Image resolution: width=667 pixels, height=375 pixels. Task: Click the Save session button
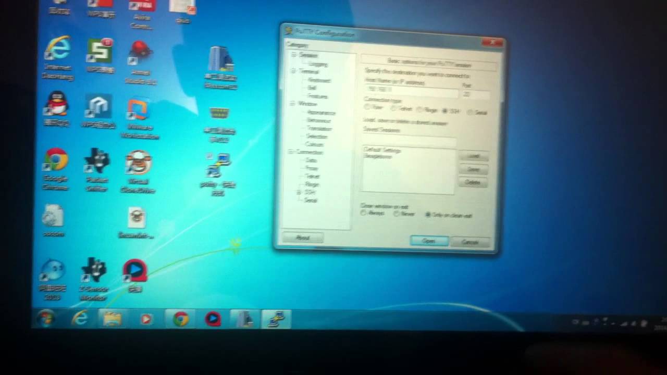pos(473,169)
